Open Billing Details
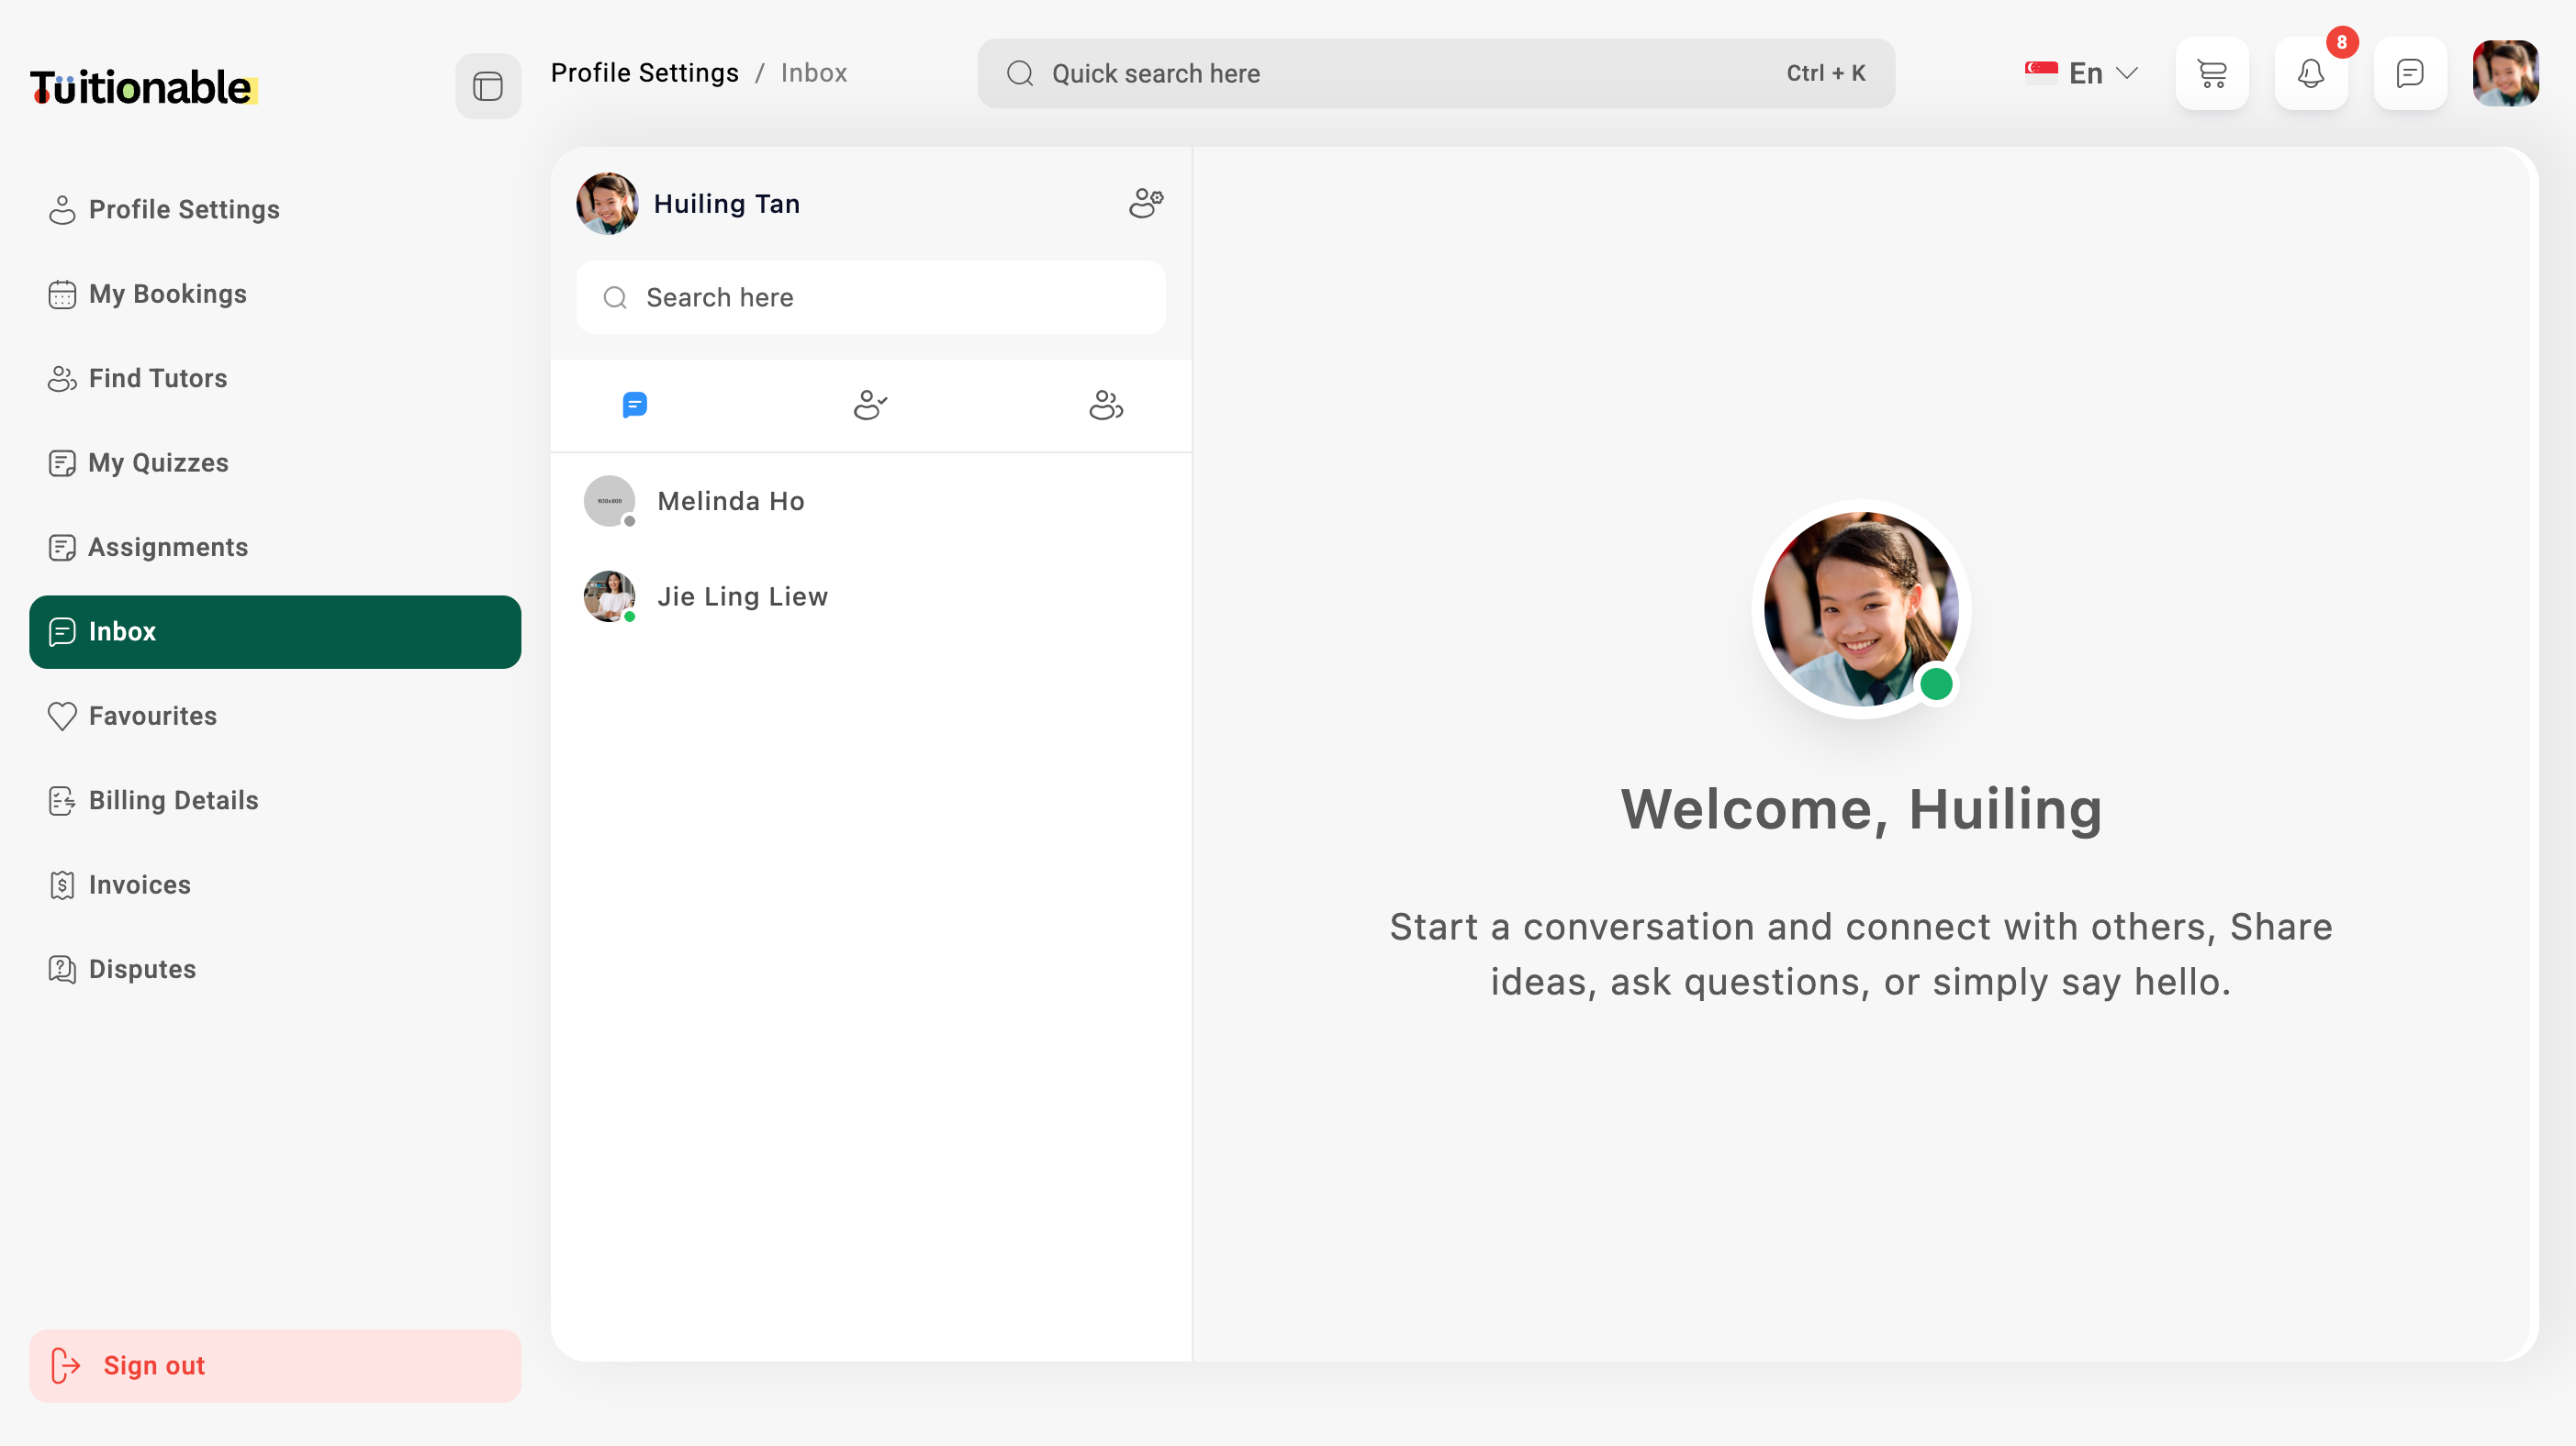This screenshot has width=2576, height=1446. [172, 799]
